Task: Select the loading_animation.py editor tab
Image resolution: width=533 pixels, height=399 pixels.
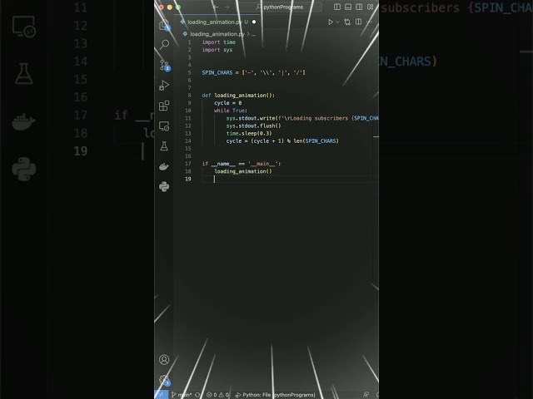Action: coord(215,22)
